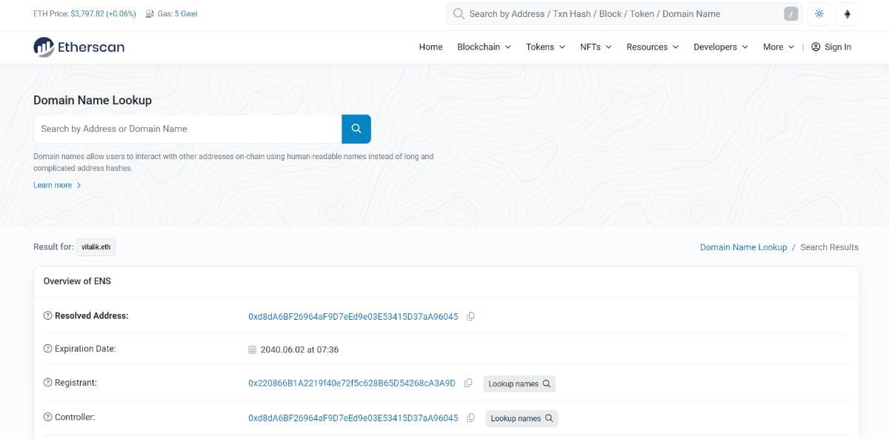Click the tooltip circle beside Registrant
The width and height of the screenshot is (889, 439).
click(47, 383)
